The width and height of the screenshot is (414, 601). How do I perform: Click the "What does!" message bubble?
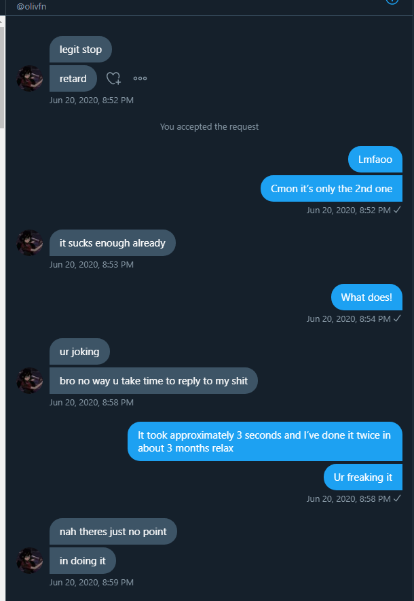tap(366, 297)
